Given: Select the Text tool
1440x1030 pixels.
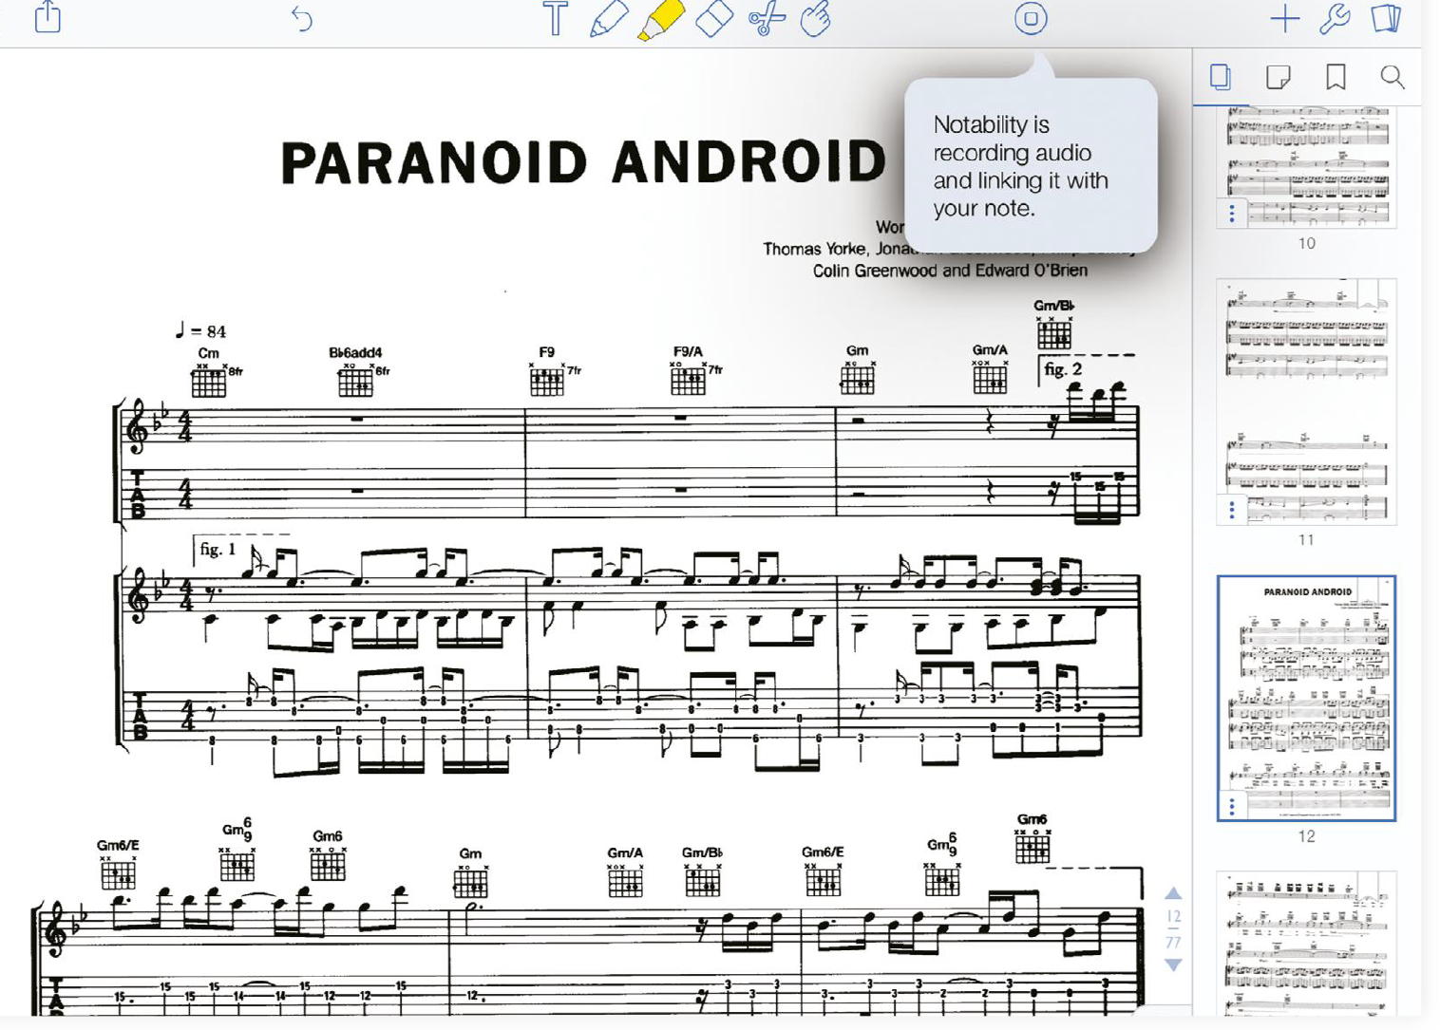Looking at the screenshot, I should tap(555, 18).
